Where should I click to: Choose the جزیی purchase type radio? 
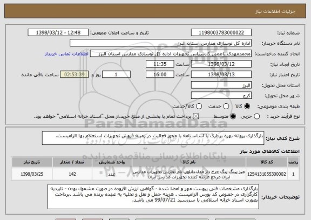click(256, 117)
